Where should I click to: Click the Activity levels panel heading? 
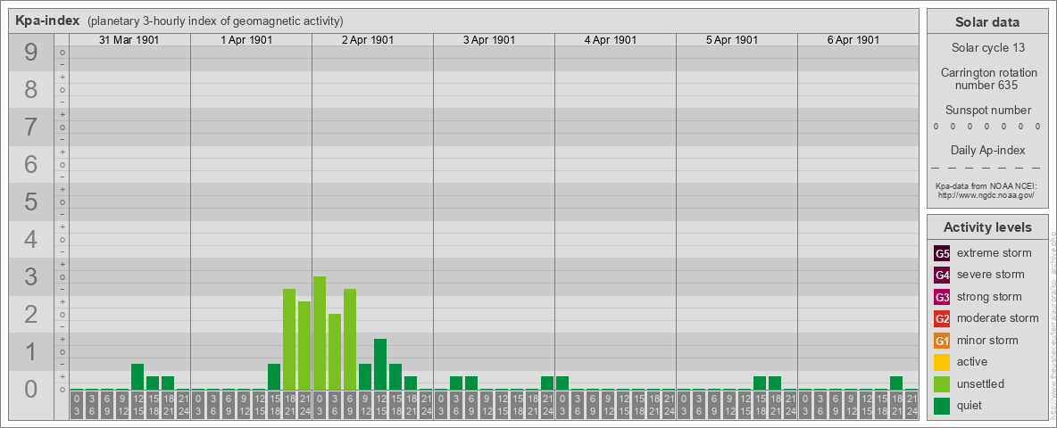coord(987,227)
